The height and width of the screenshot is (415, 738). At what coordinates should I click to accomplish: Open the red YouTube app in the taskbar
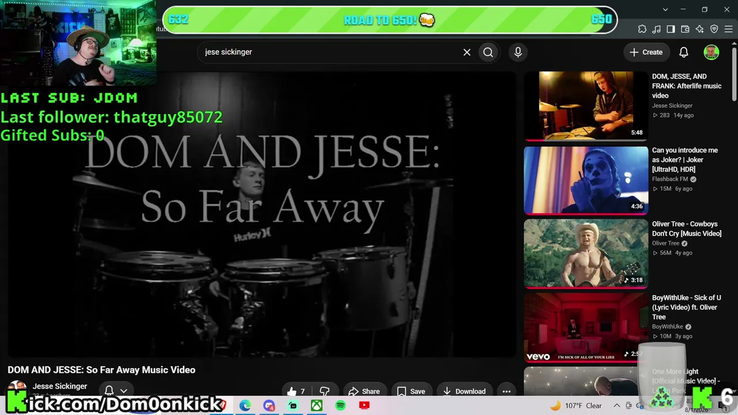pos(364,406)
